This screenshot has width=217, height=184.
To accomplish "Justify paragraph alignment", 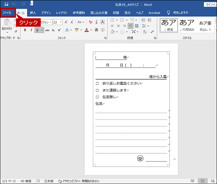I will (131, 26).
